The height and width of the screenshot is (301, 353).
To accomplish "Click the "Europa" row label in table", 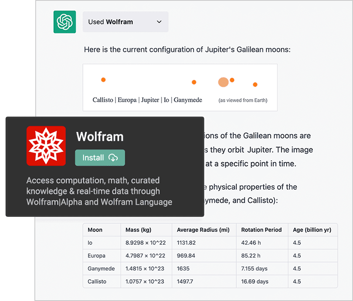I will pyautogui.click(x=96, y=256).
